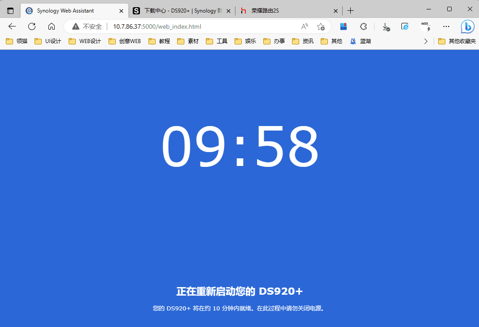This screenshot has height=327, width=479.
Task: Expand the bookmarks overflow chevron
Action: (x=426, y=41)
